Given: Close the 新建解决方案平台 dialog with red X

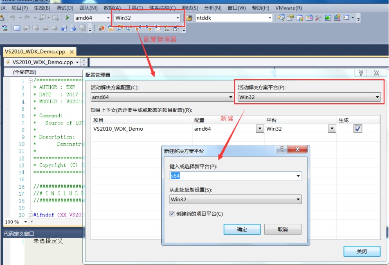Looking at the screenshot, I should [297, 149].
